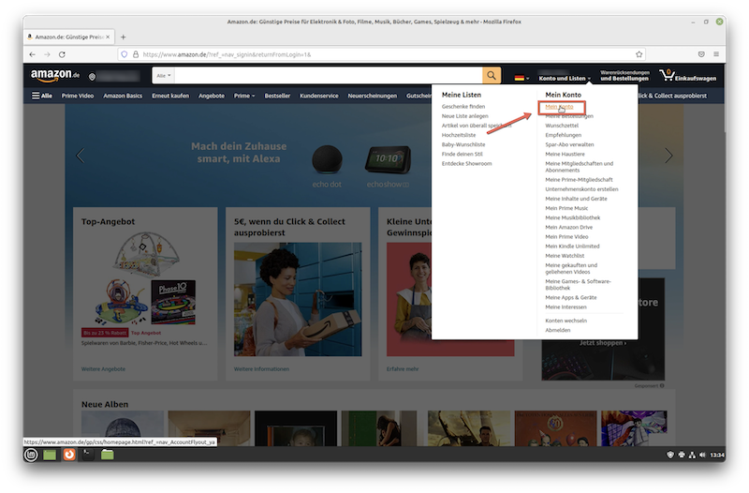The width and height of the screenshot is (749, 493).
Task: Open the Alle hamburger menu
Action: [x=41, y=96]
